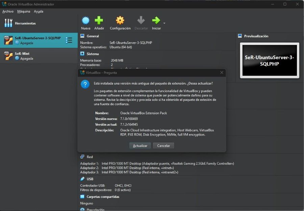The height and width of the screenshot is (211, 304).
Task: Click the Previsualización monitor icon
Action: point(240,36)
